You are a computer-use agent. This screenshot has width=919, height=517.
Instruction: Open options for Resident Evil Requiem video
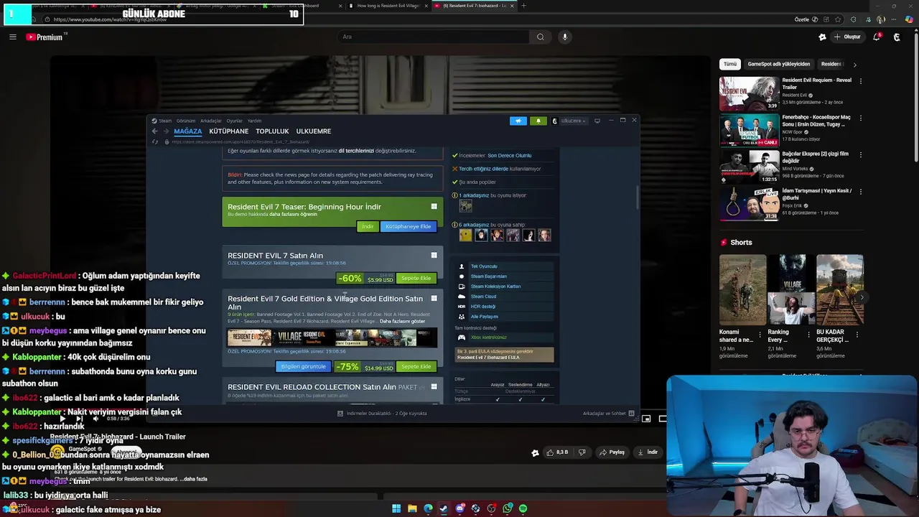click(x=860, y=81)
